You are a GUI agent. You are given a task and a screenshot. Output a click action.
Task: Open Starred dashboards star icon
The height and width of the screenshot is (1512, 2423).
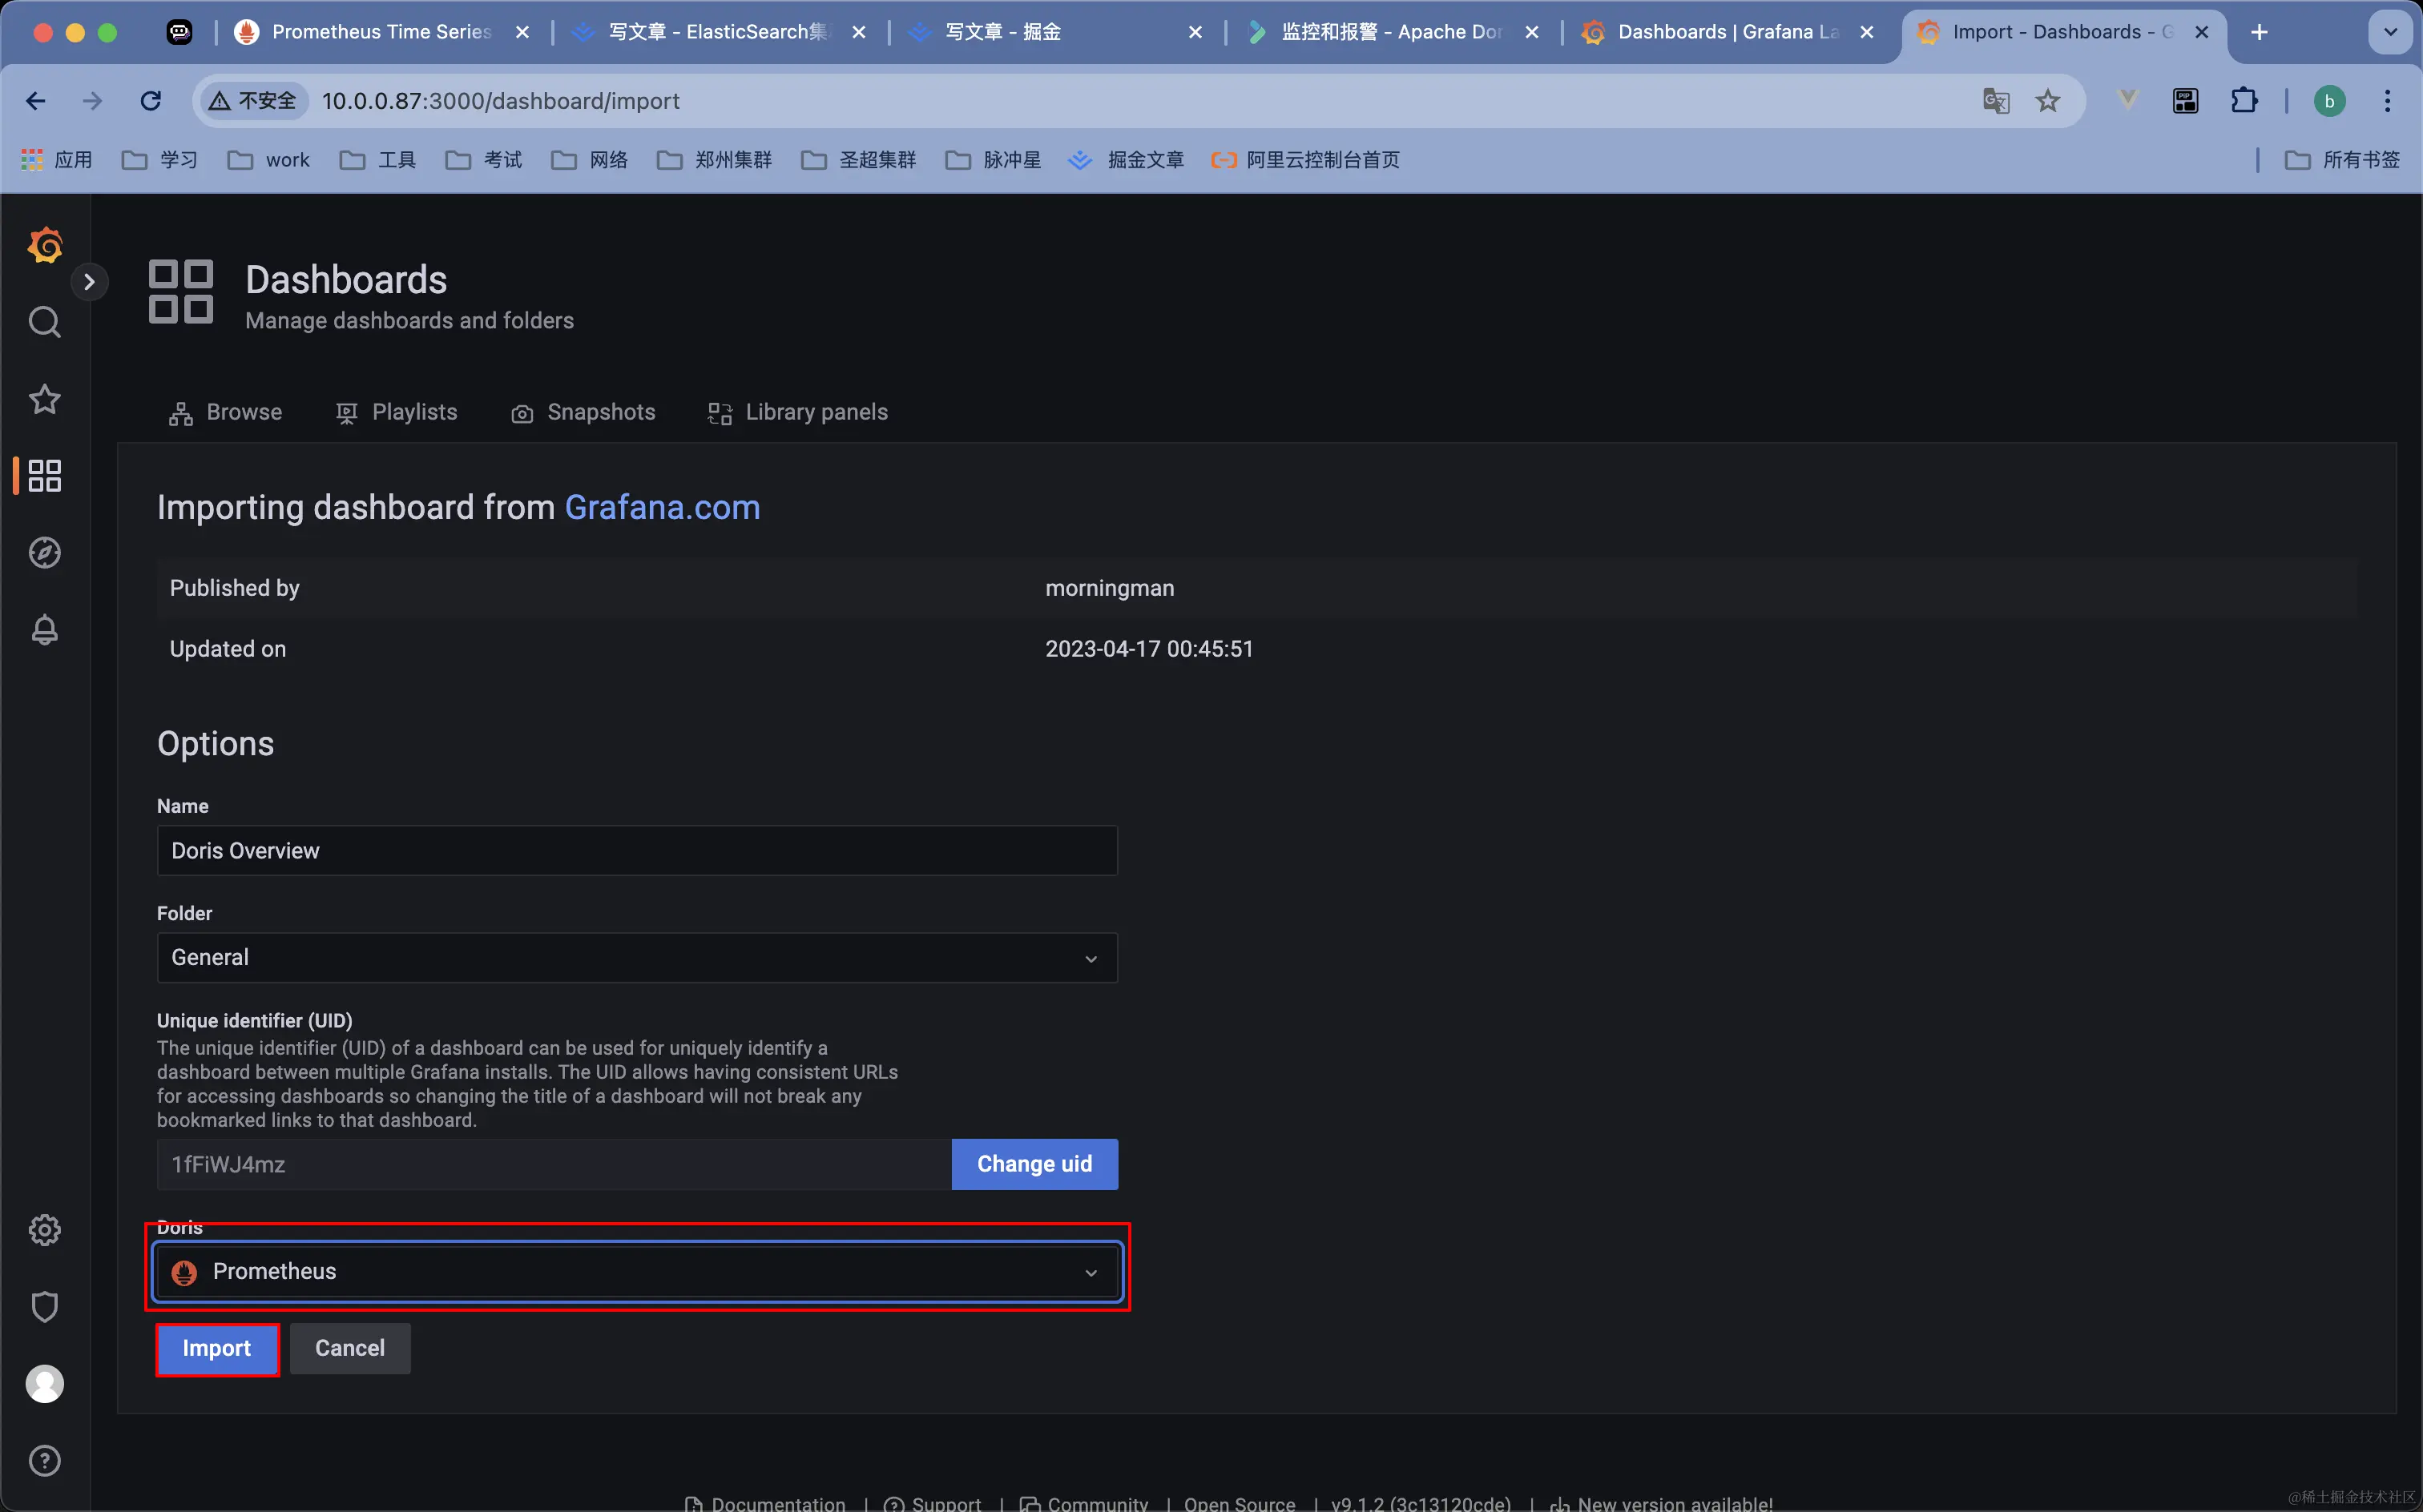pyautogui.click(x=45, y=399)
